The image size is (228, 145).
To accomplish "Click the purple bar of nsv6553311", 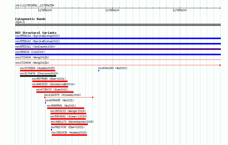I will pos(118,49).
